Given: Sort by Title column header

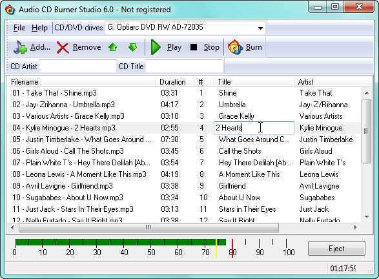Looking at the screenshot, I should point(254,82).
